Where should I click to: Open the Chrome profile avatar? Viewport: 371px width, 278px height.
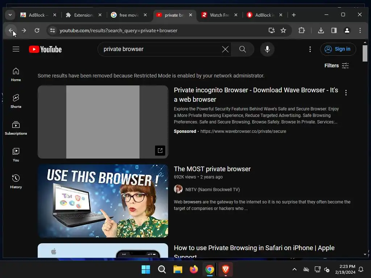pyautogui.click(x=347, y=30)
